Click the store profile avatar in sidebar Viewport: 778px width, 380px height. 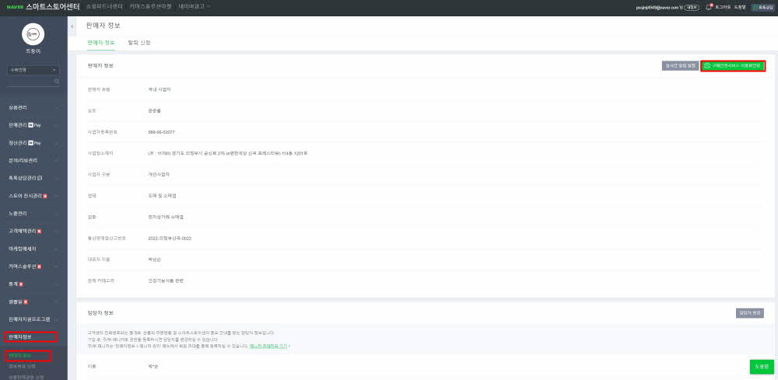tap(33, 33)
